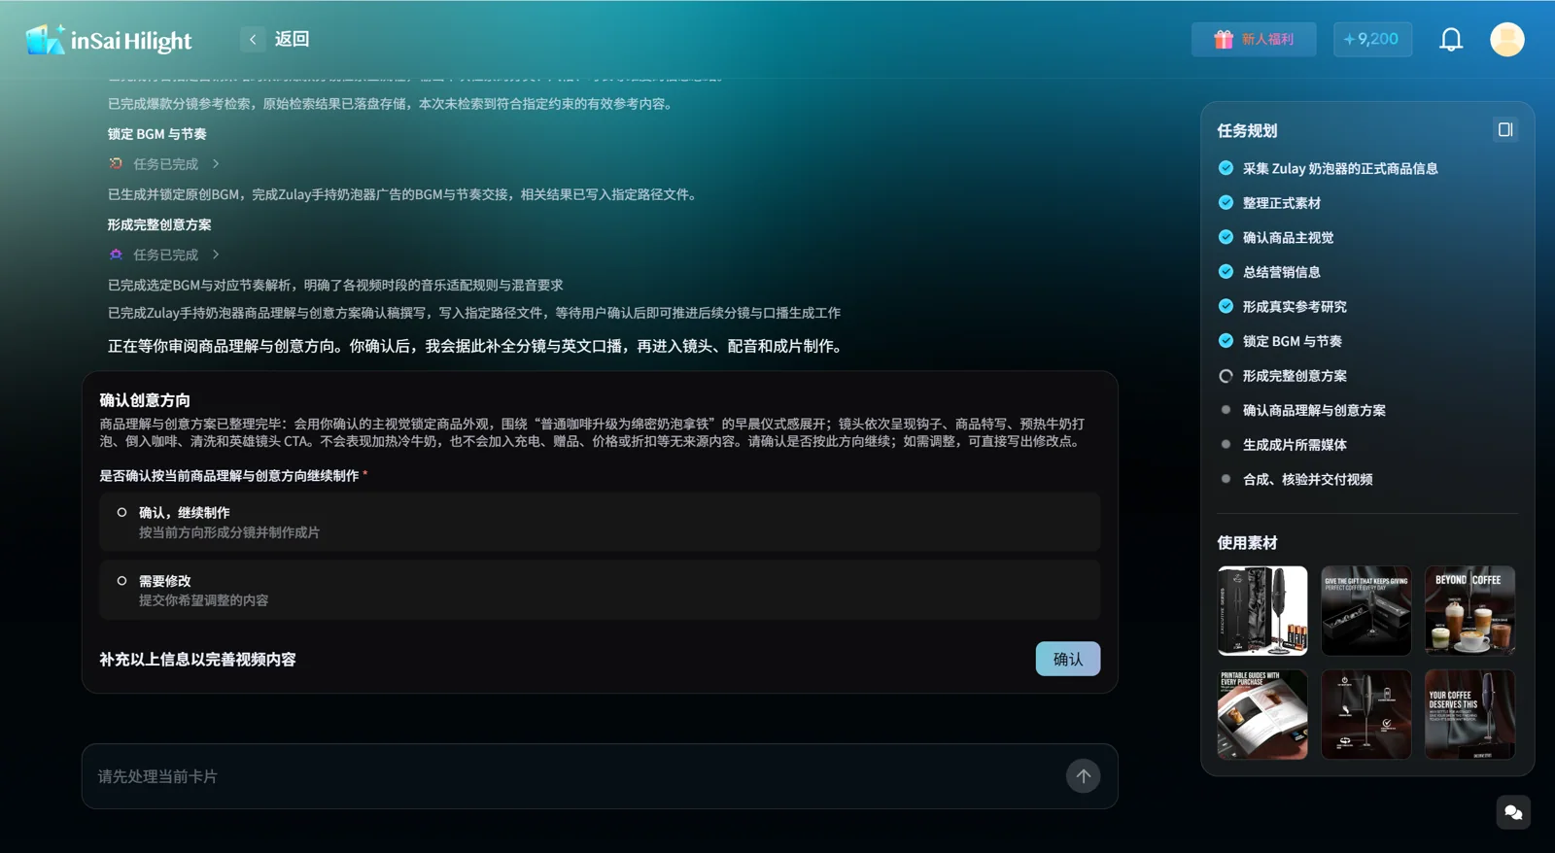Open the BEYOND COFFEE thumbnail

click(x=1469, y=610)
